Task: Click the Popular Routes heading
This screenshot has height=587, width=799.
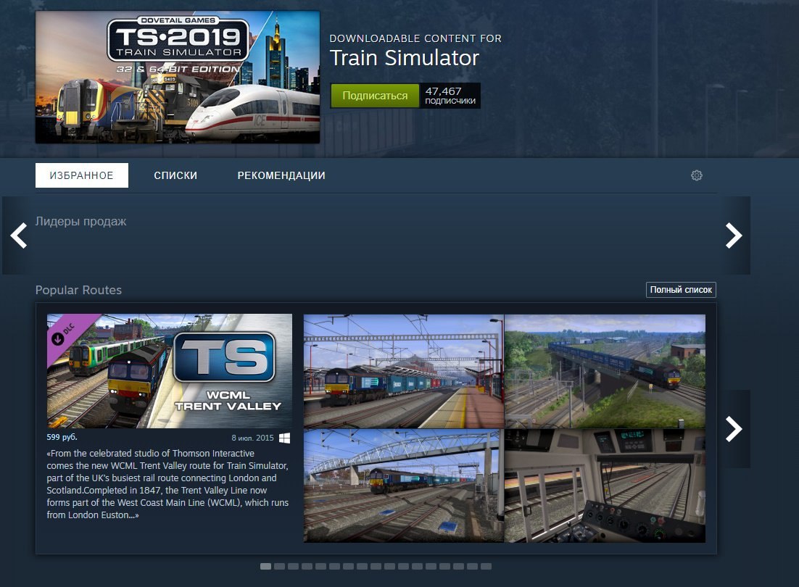Action: click(78, 290)
